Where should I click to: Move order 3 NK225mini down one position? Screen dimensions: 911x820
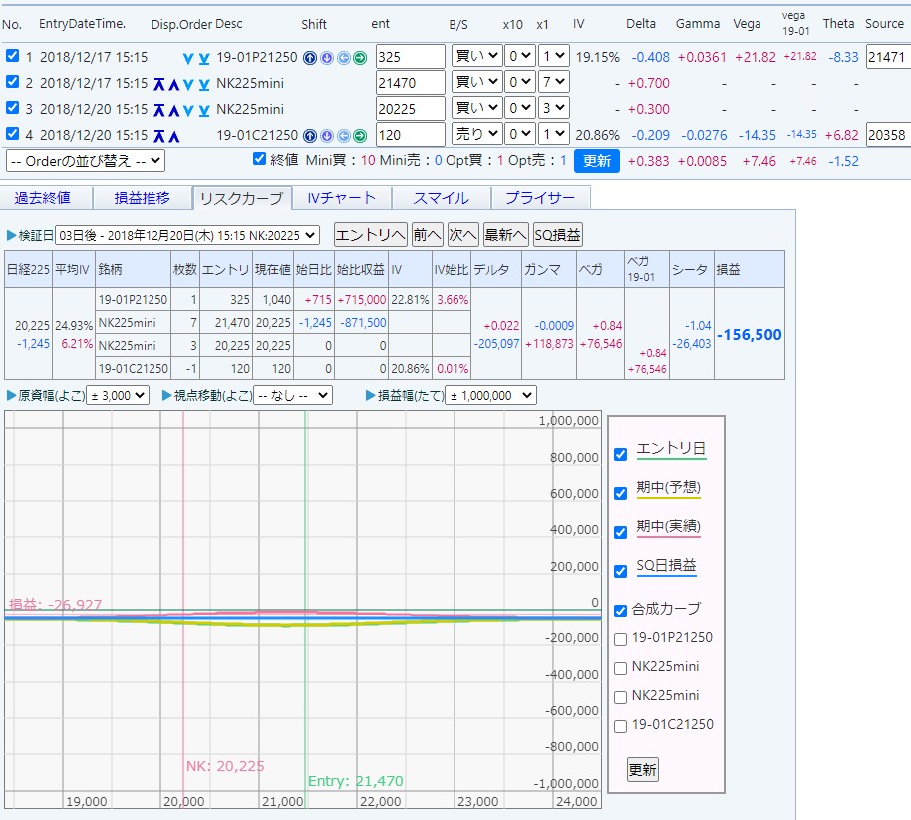pos(188,110)
